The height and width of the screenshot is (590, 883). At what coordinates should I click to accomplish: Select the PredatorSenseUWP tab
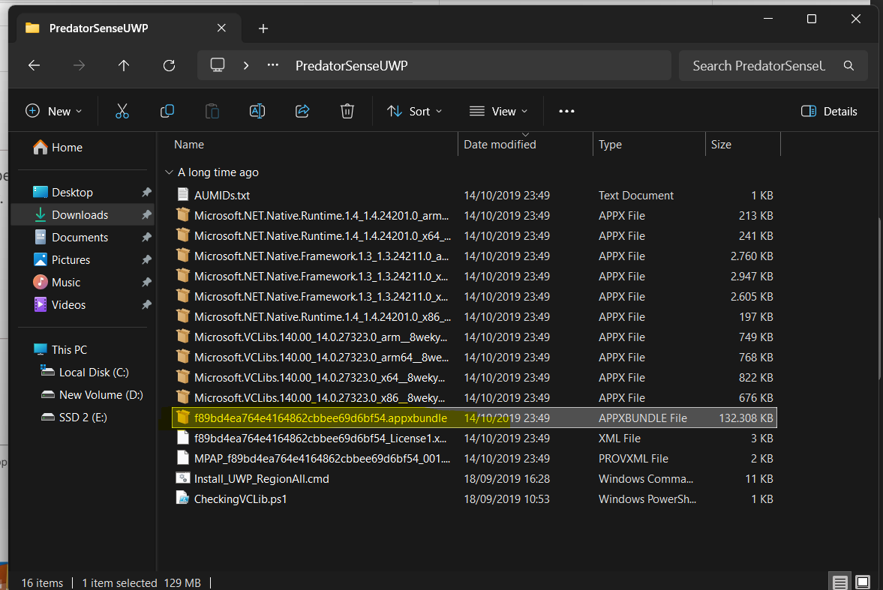[129, 28]
